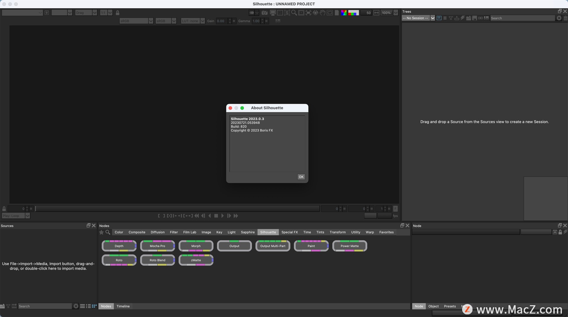Click the fit-to-window icon

click(308, 13)
